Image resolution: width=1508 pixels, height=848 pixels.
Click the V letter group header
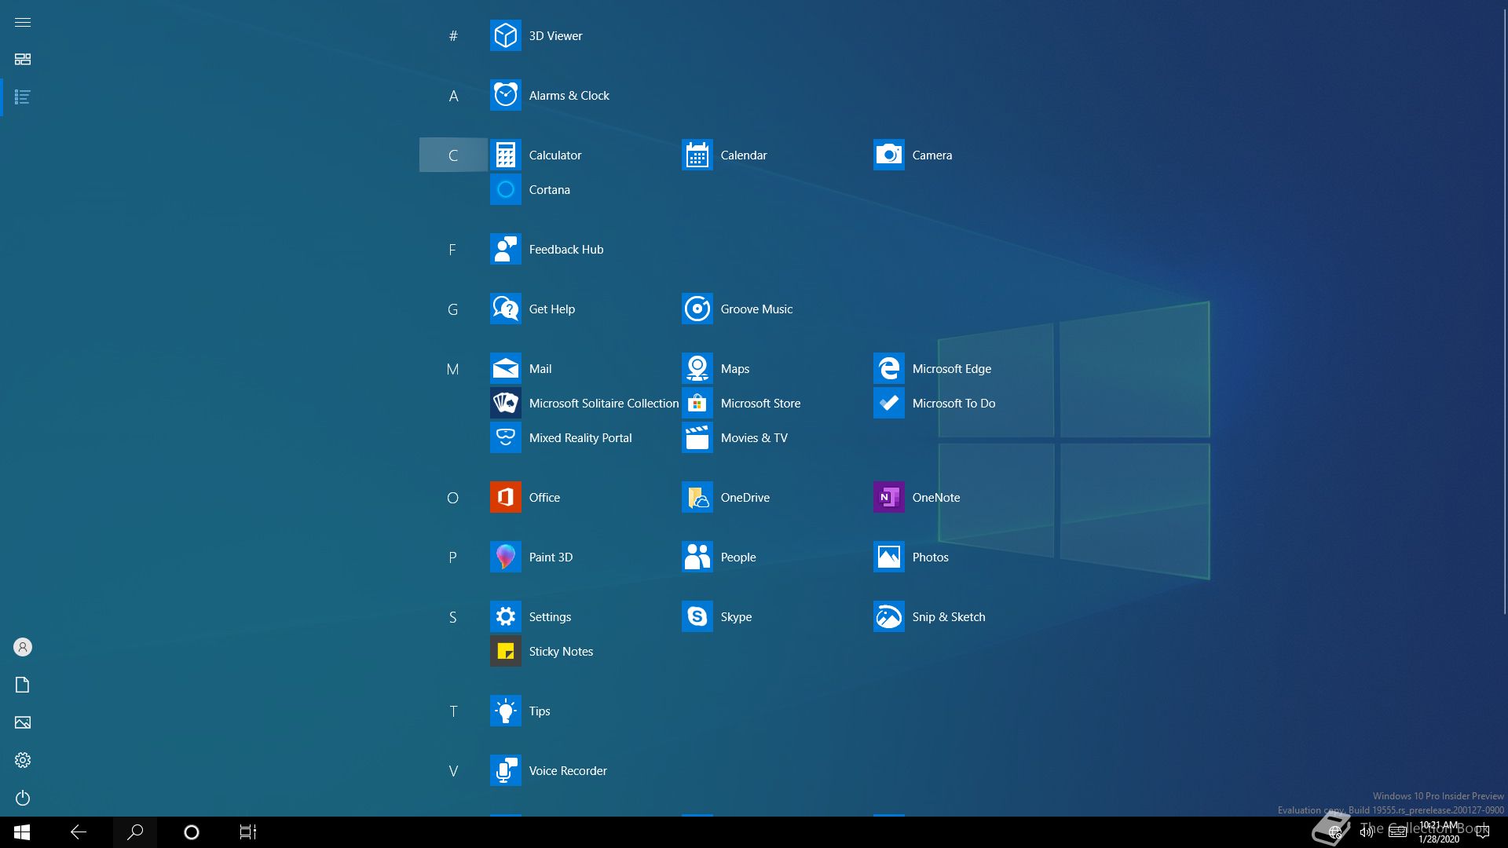pos(453,770)
